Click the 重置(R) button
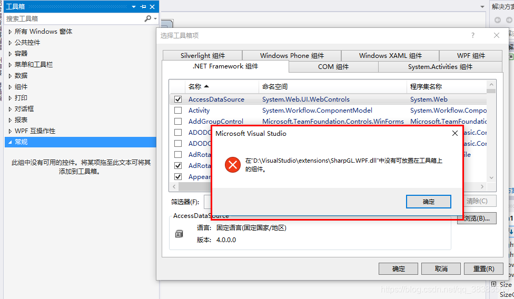514x299 pixels. [x=483, y=269]
